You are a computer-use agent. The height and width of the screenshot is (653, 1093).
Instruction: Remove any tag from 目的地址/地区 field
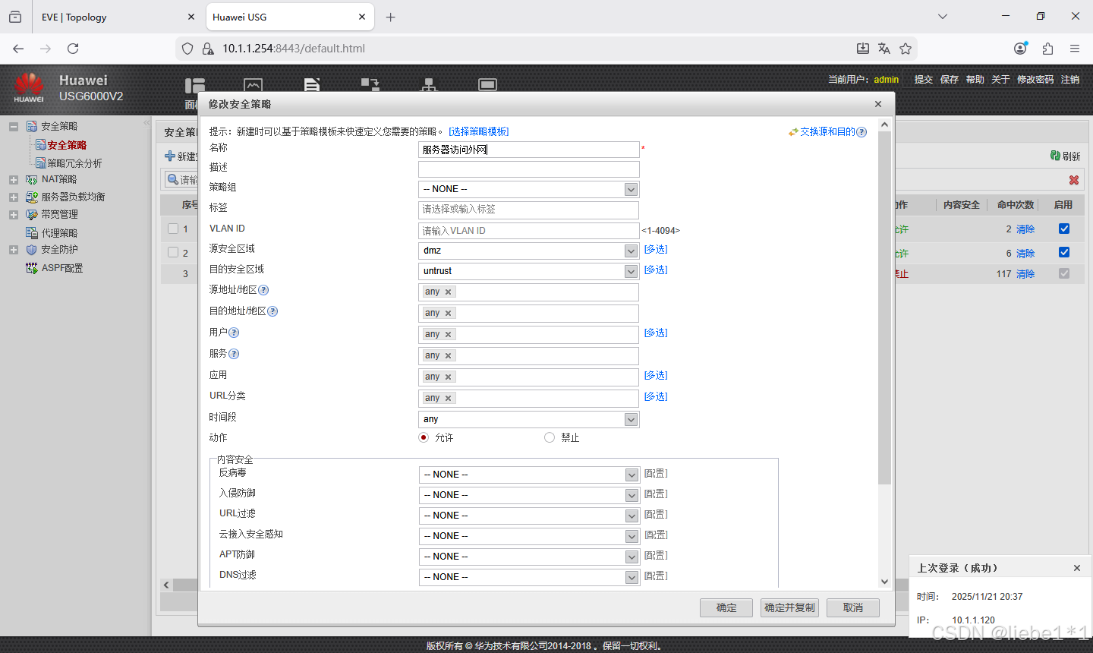coord(449,314)
